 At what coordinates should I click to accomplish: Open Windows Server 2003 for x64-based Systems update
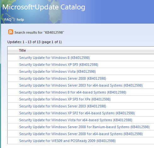(81, 85)
